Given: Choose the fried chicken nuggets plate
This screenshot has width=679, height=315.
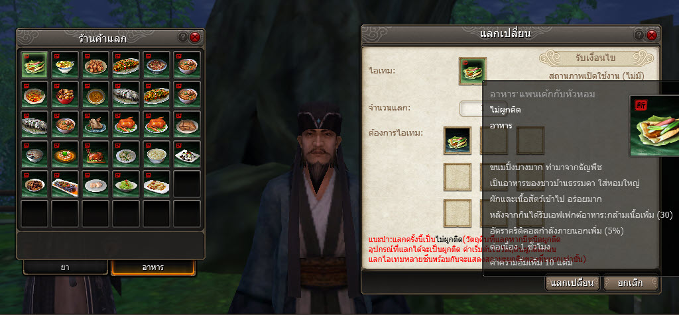Looking at the screenshot, I should pos(95,65).
